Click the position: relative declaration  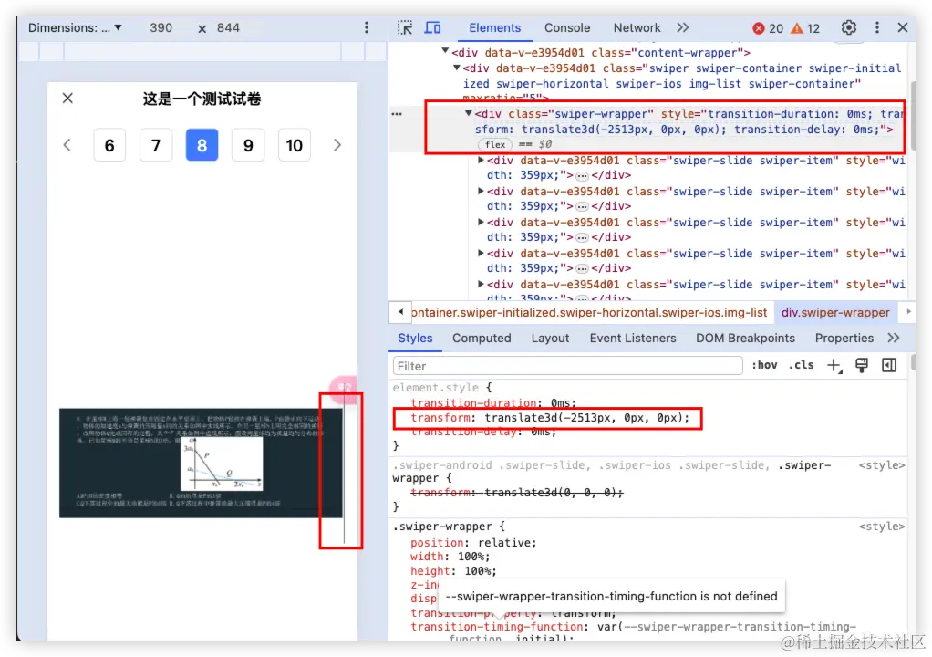click(473, 542)
